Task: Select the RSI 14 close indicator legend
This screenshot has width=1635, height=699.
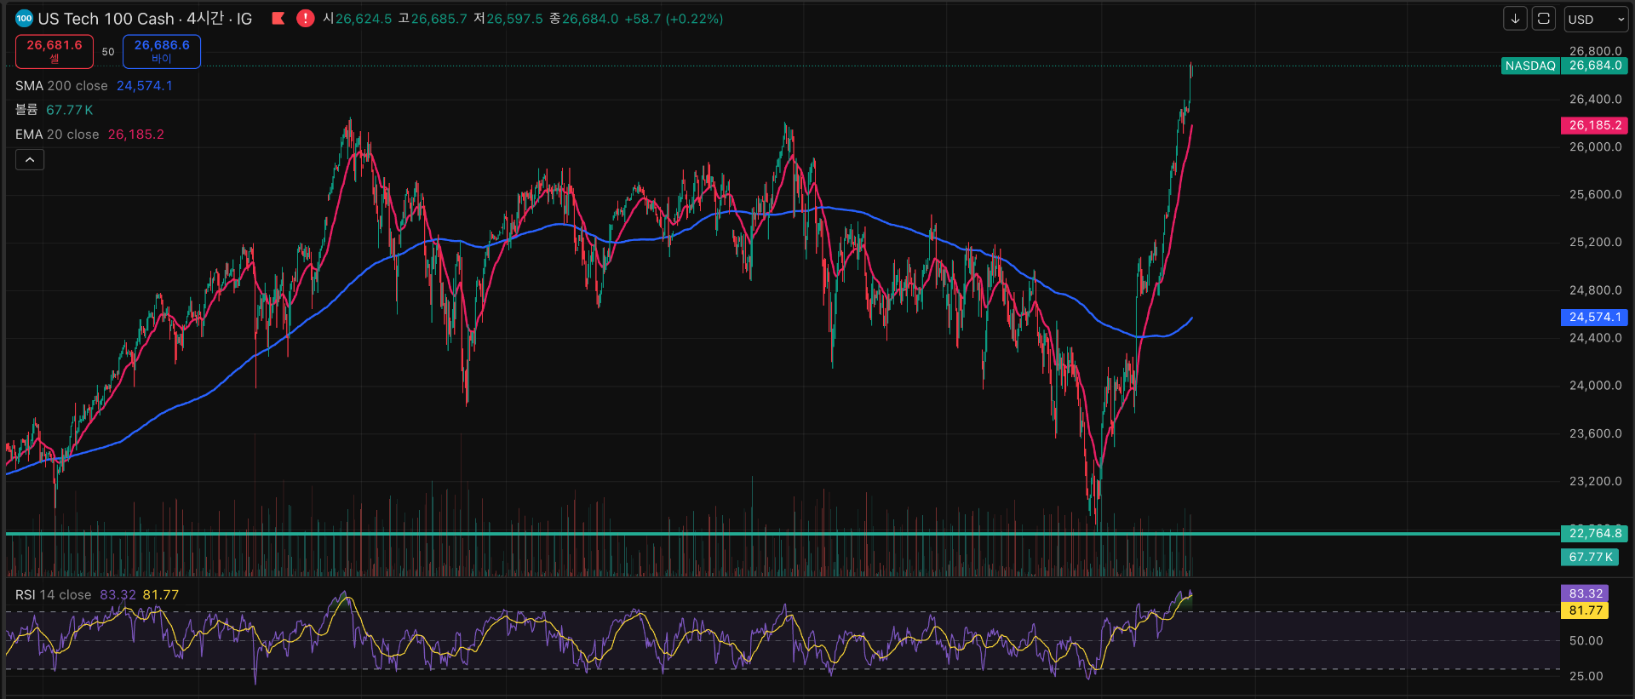Action: pos(53,595)
